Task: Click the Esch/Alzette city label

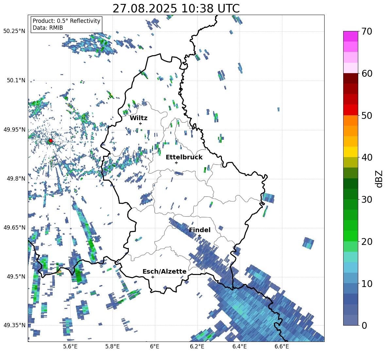Action: 164,271
